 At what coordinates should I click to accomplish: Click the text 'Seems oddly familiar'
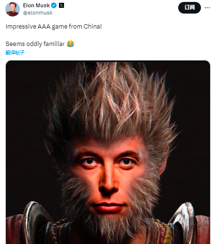click(35, 44)
